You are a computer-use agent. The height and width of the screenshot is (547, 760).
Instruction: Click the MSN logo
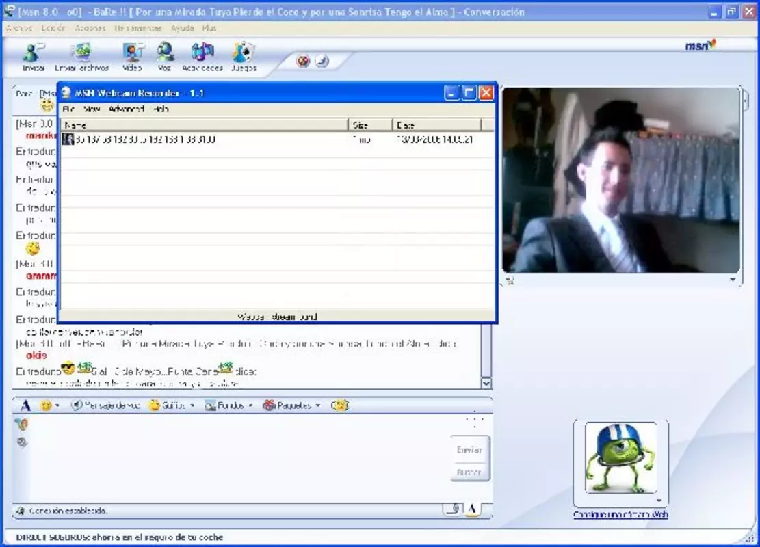(x=700, y=46)
